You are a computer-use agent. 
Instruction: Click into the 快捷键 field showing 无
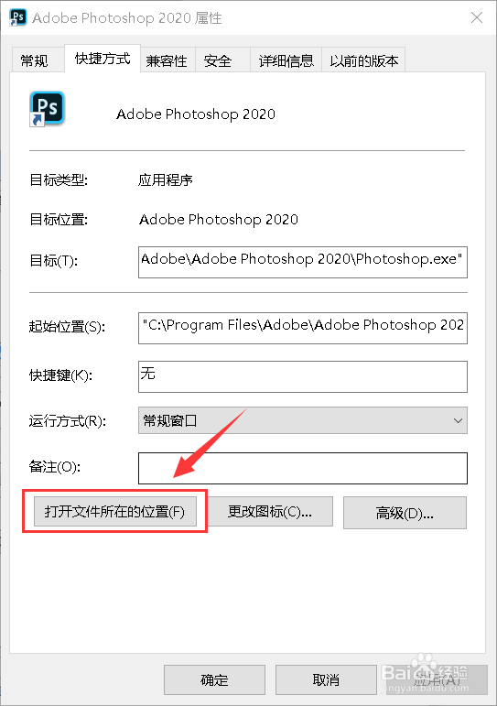(x=303, y=376)
